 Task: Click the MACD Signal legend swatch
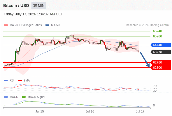(24, 97)
